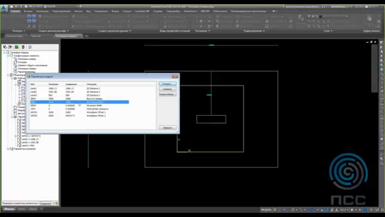385x217 pixels.
Task: Expand the Создать проектные данные panel
Action: click(115, 31)
